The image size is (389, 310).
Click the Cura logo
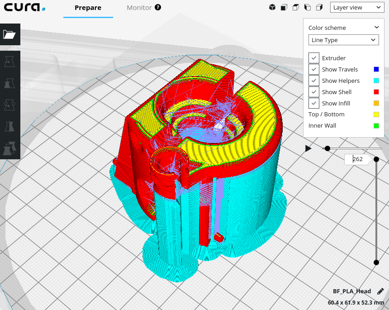pyautogui.click(x=24, y=7)
